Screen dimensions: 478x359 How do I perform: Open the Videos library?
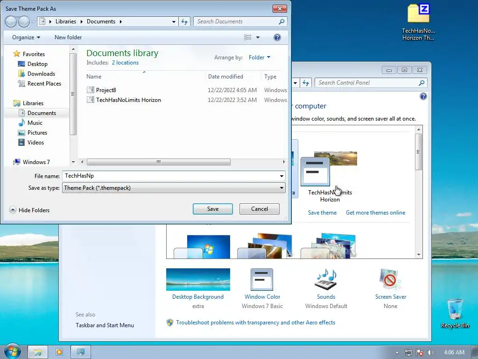35,142
